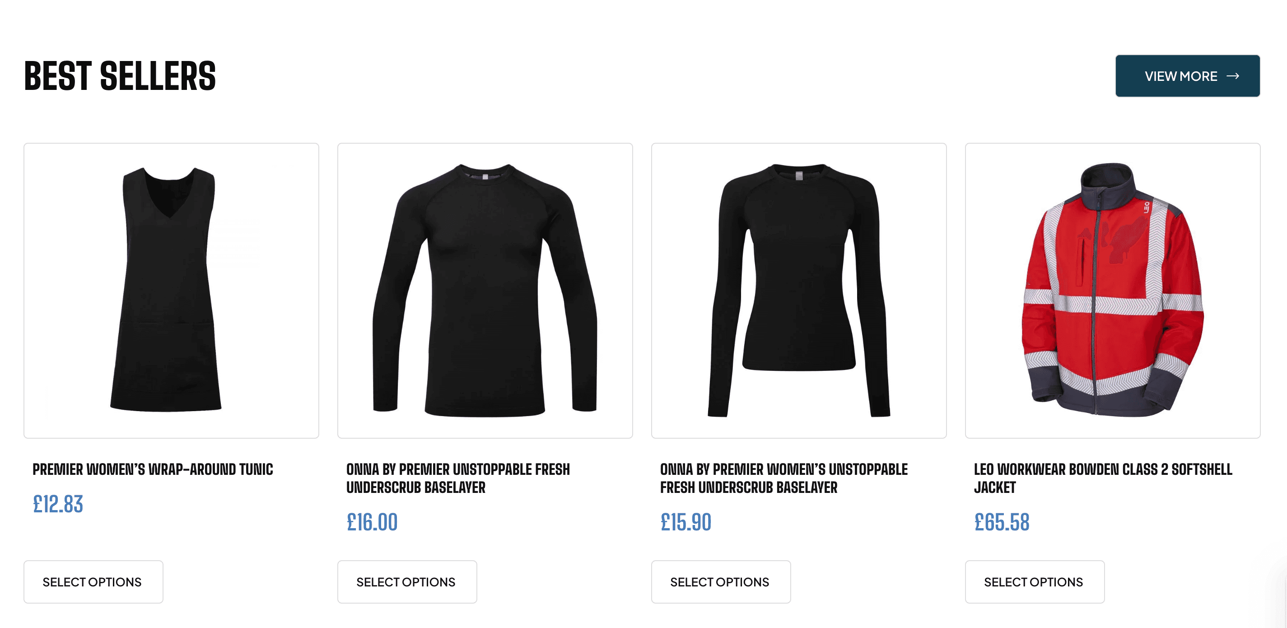Open the men's black underscrub baselayer image
The width and height of the screenshot is (1287, 628).
(x=485, y=291)
